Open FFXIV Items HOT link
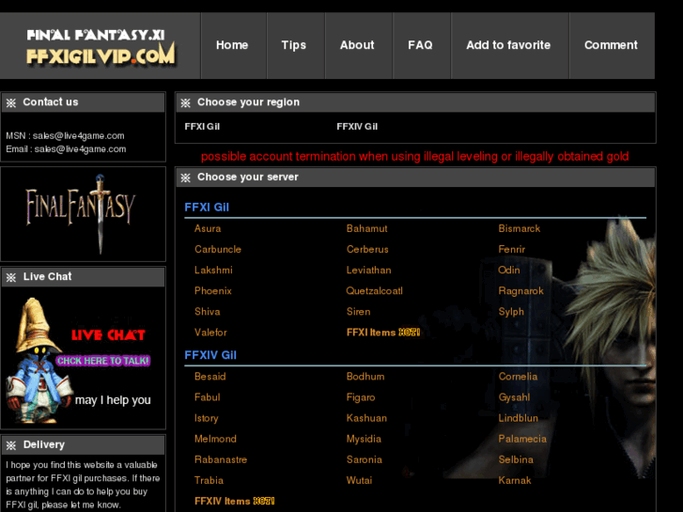Screen dimensions: 683x512 [x=234, y=501]
